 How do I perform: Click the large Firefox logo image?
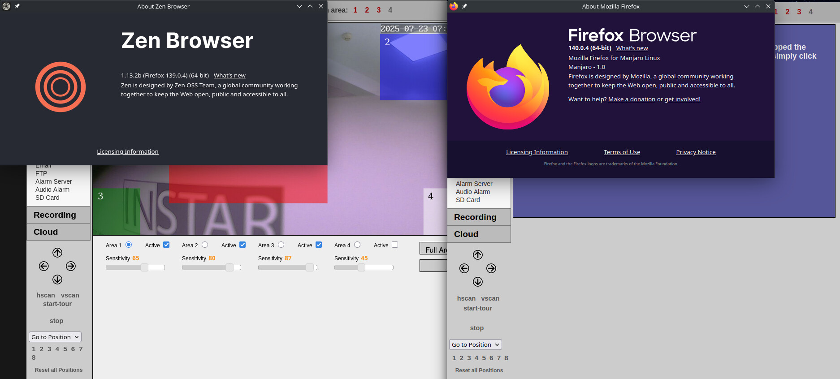click(508, 87)
